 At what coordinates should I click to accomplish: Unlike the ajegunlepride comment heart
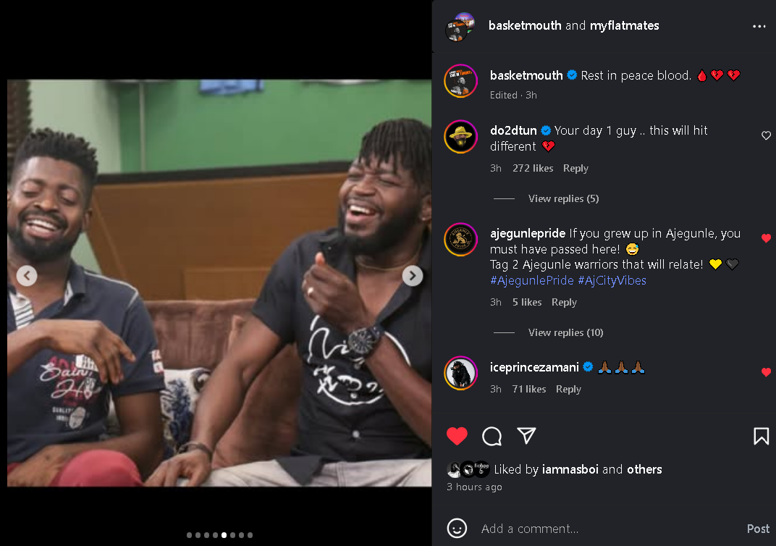(766, 238)
